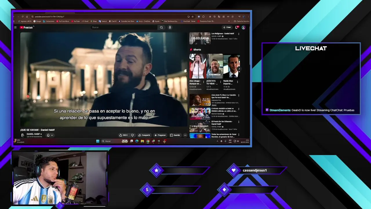
Task: Like the video showing 300 K
Action: [123, 135]
